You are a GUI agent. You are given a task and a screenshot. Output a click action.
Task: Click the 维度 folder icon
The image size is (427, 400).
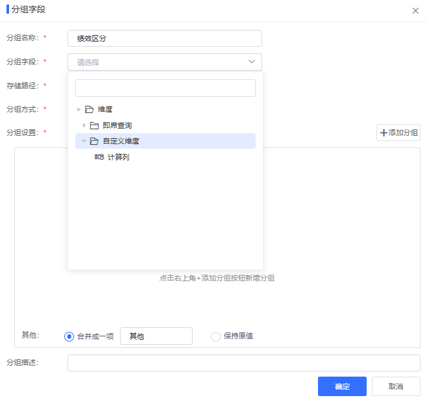tap(90, 110)
